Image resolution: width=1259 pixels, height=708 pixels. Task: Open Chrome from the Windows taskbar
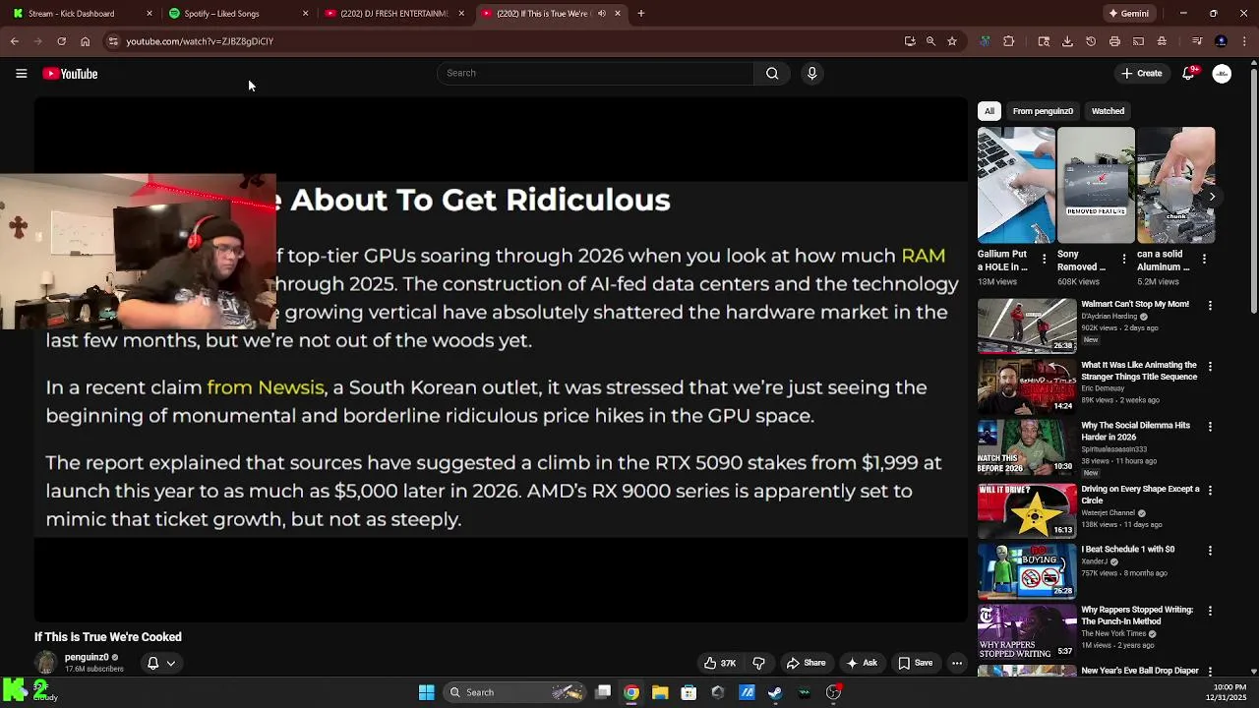(x=631, y=692)
